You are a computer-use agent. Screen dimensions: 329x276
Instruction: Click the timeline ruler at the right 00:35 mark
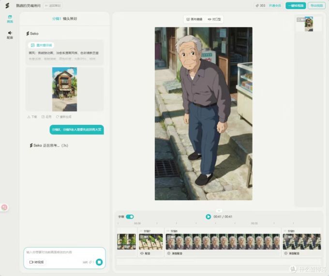point(254,223)
